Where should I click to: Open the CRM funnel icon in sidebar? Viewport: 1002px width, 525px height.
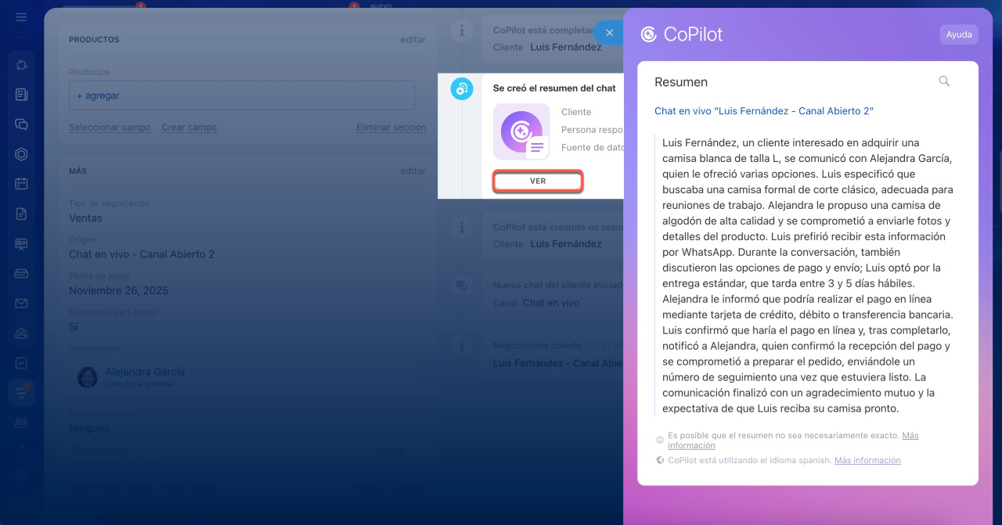tap(21, 392)
